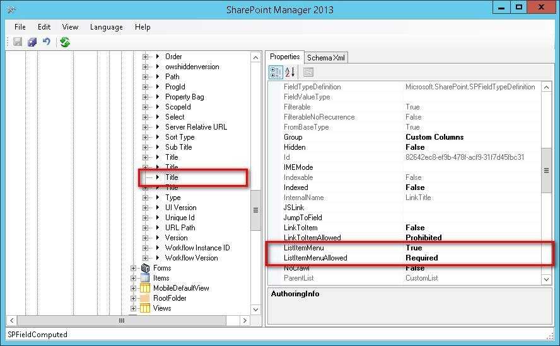
Task: Expand the owshiddenversion node
Action: click(145, 67)
